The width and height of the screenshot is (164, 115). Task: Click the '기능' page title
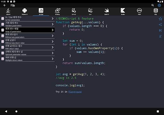(x=12, y=5)
